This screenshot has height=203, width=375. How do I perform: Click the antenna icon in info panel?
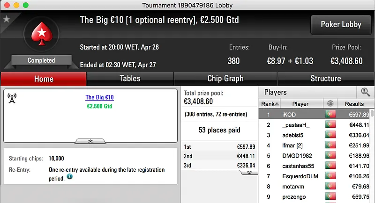pyautogui.click(x=13, y=98)
